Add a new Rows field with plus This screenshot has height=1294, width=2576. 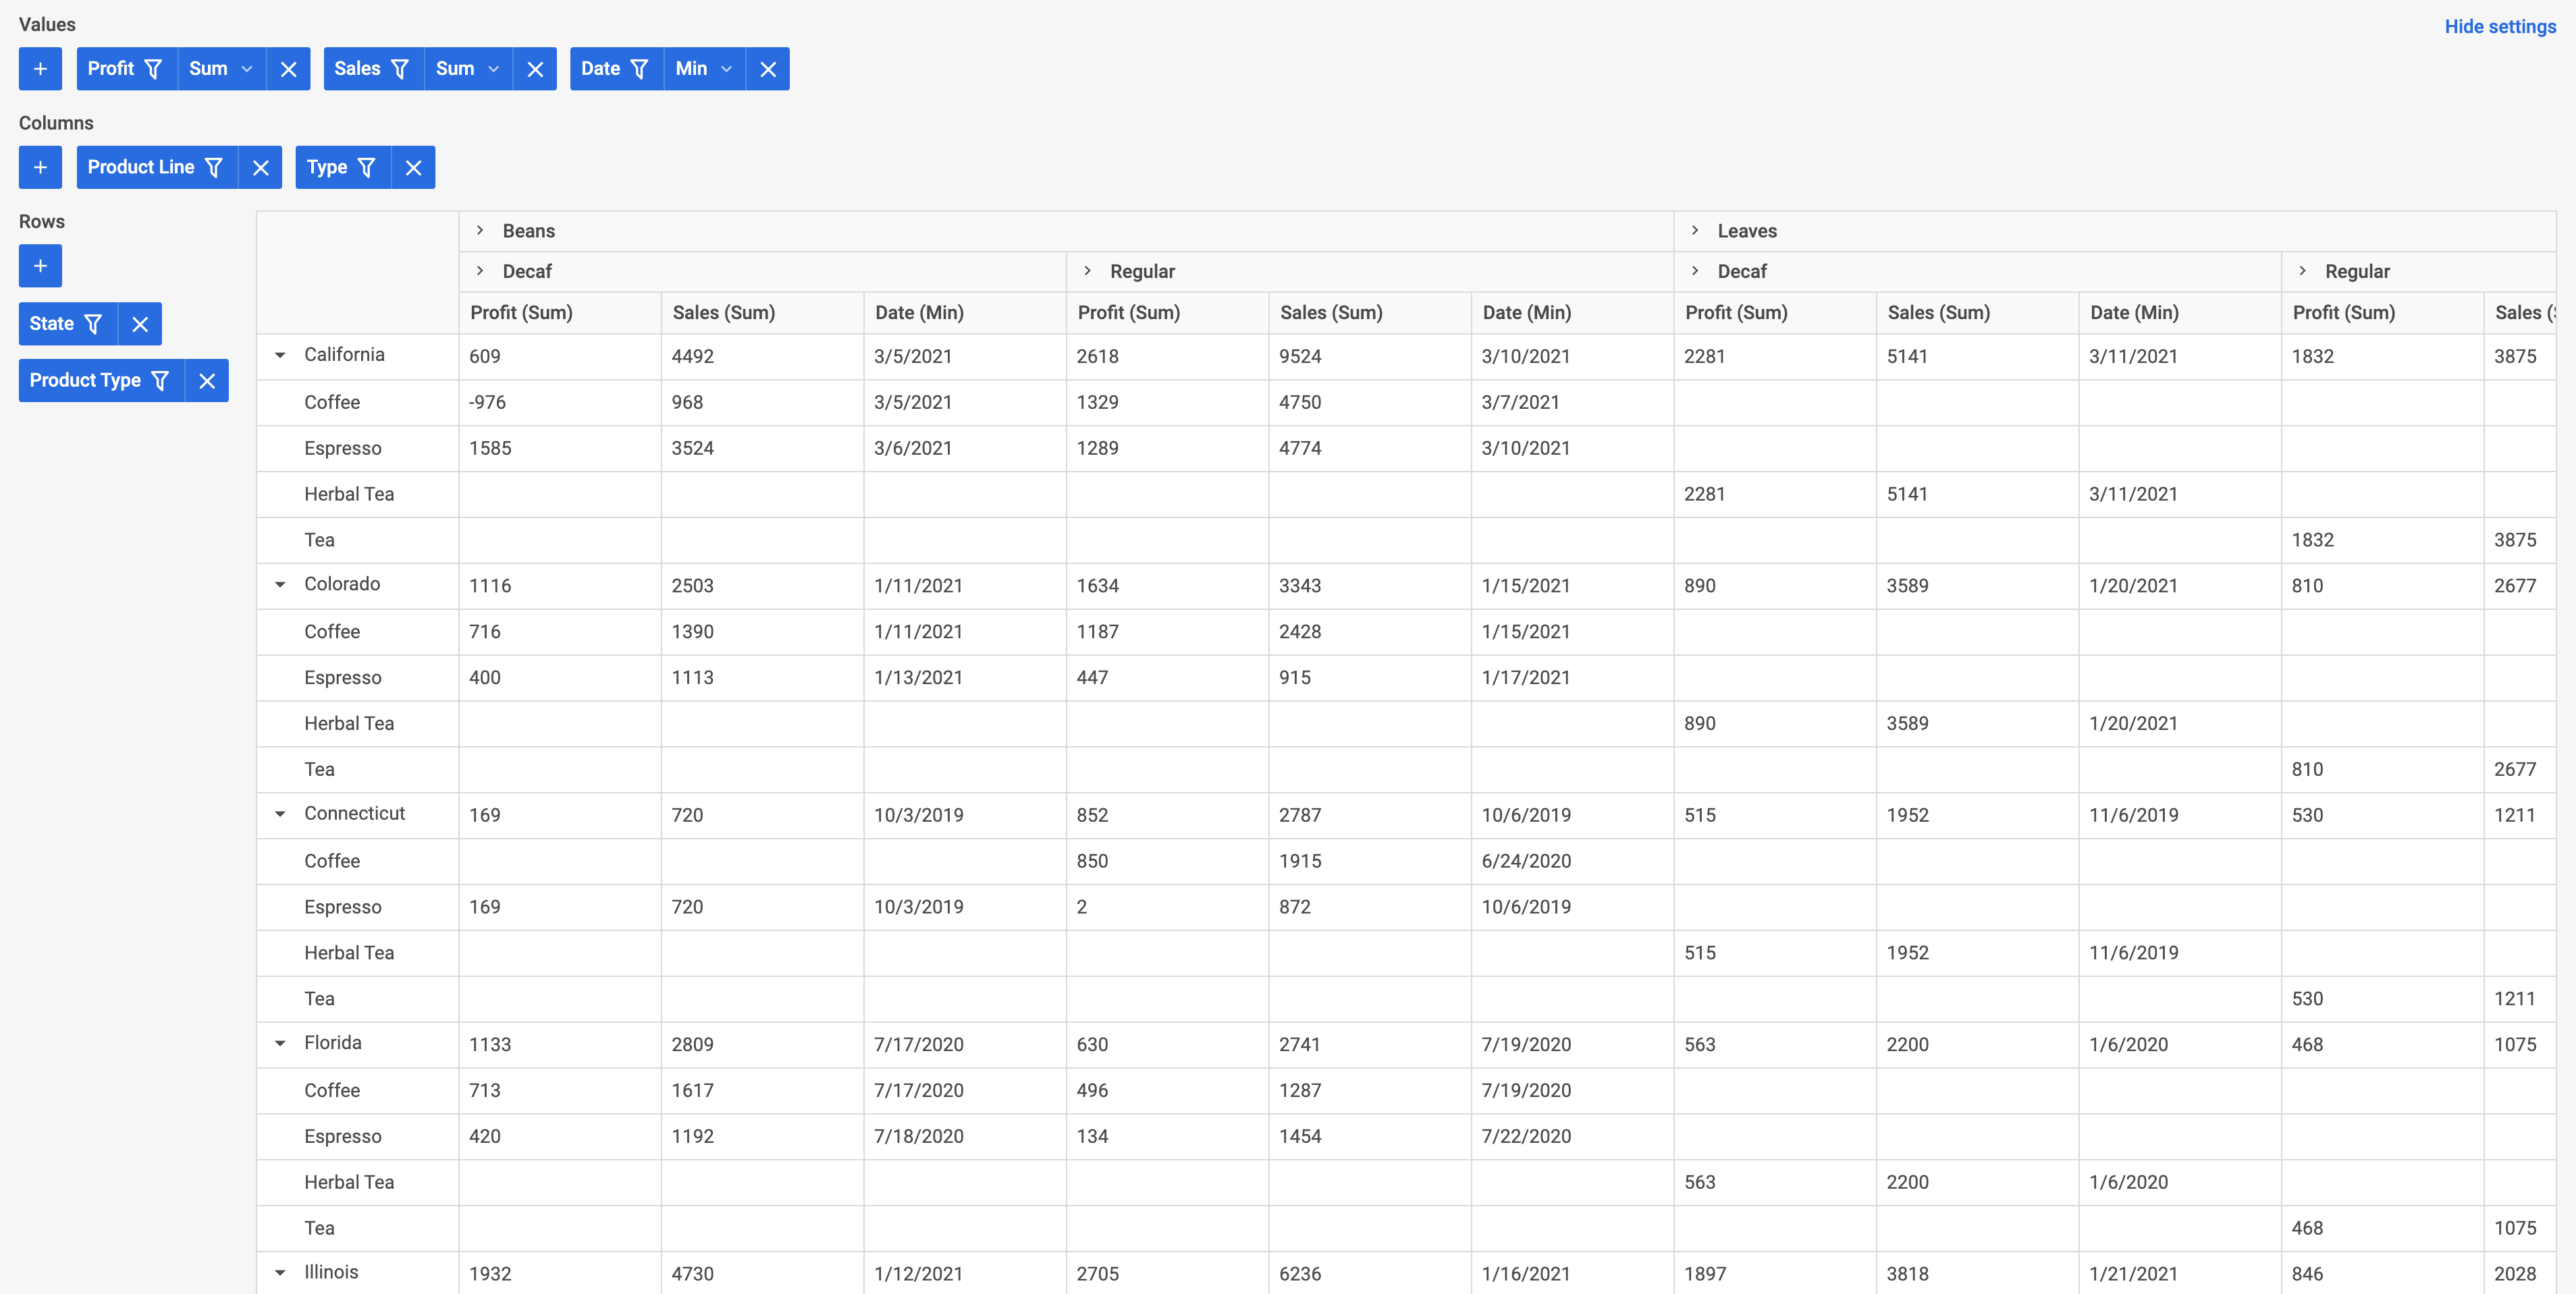pyautogui.click(x=40, y=266)
